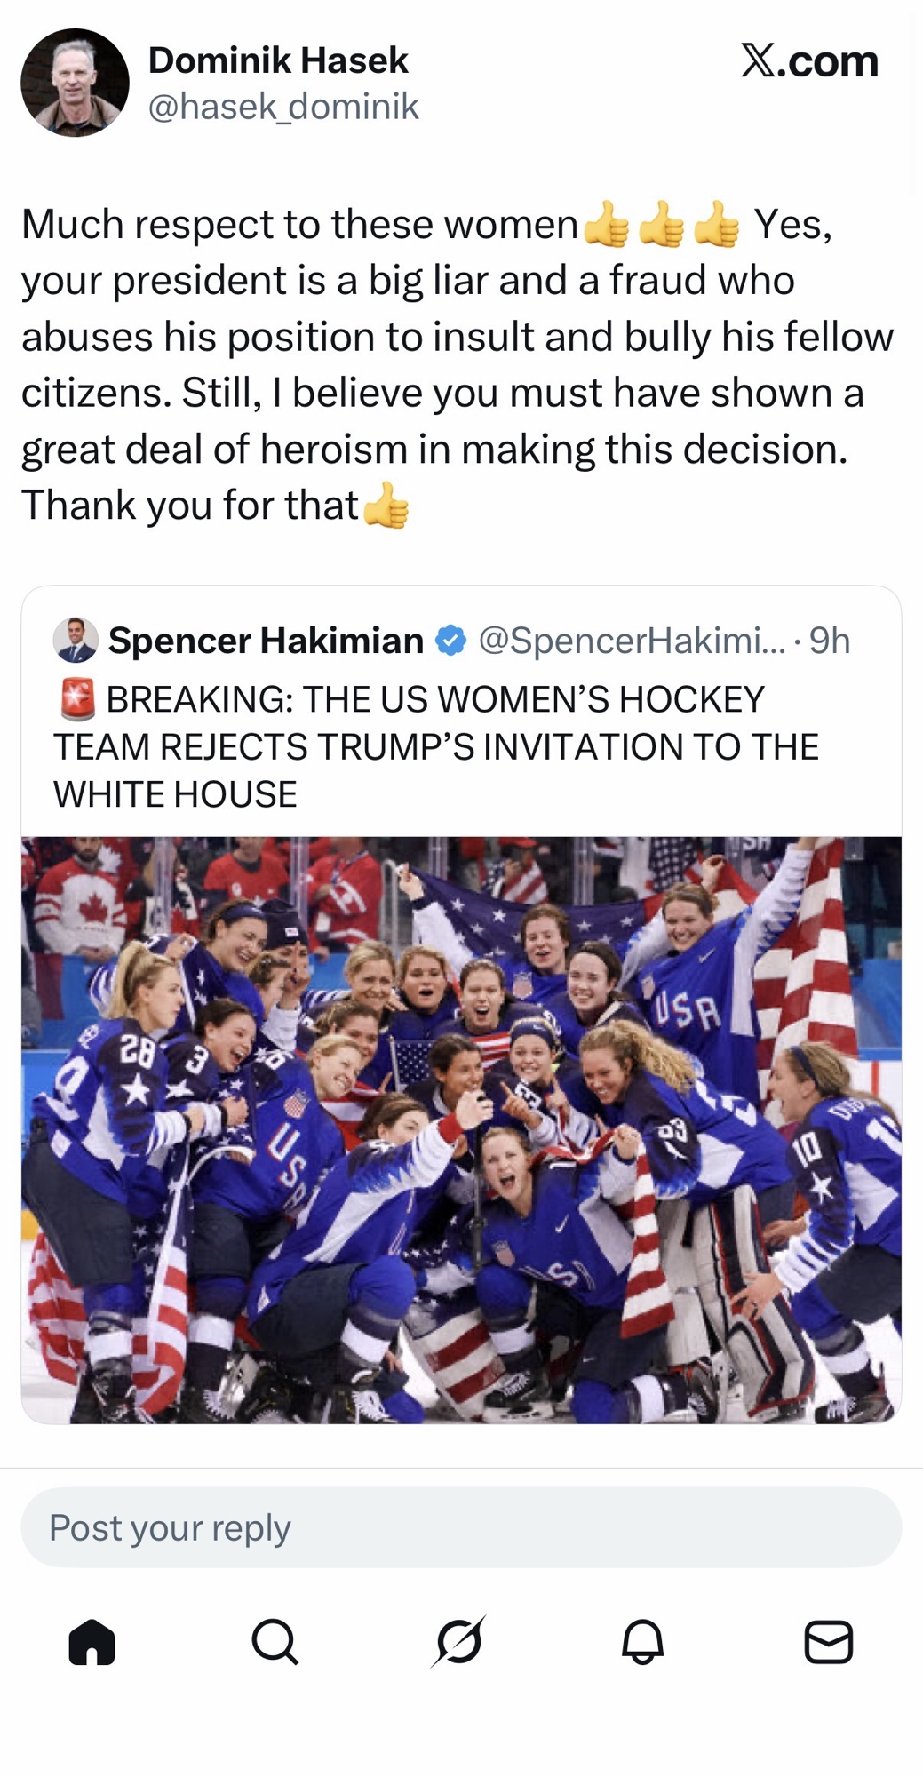This screenshot has height=1777, width=923.
Task: Click Spencer Hakimian's small avatar
Action: click(x=76, y=640)
